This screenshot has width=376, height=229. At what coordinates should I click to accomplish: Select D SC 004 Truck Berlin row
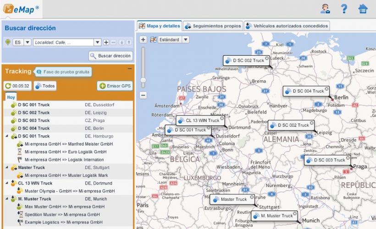[68, 128]
